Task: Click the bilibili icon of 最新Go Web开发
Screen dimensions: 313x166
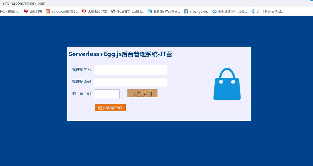Action: (150, 11)
